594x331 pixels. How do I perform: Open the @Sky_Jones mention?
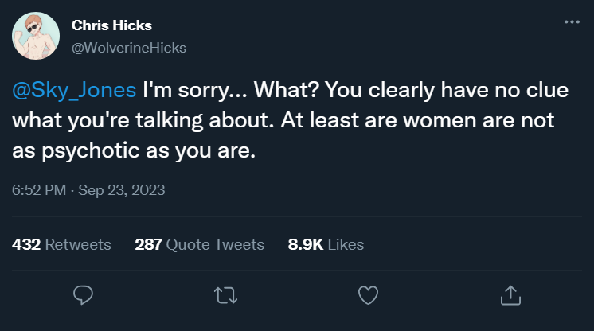(x=76, y=90)
